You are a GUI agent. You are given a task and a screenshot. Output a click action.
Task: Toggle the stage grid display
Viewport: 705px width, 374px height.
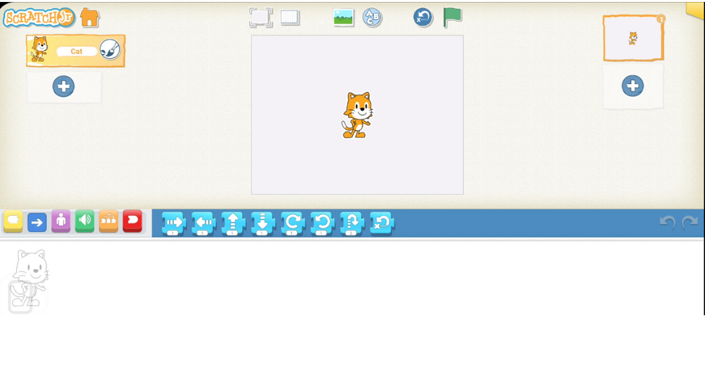[x=290, y=18]
